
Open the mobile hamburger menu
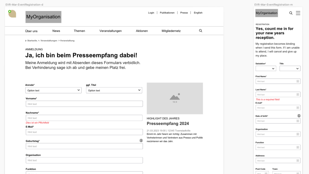point(298,13)
